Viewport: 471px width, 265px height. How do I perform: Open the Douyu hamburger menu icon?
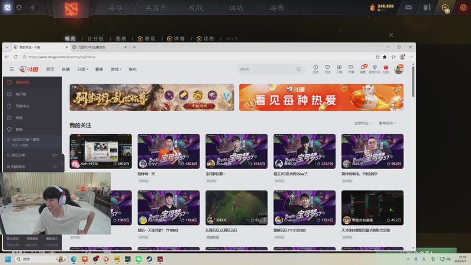tap(11, 69)
